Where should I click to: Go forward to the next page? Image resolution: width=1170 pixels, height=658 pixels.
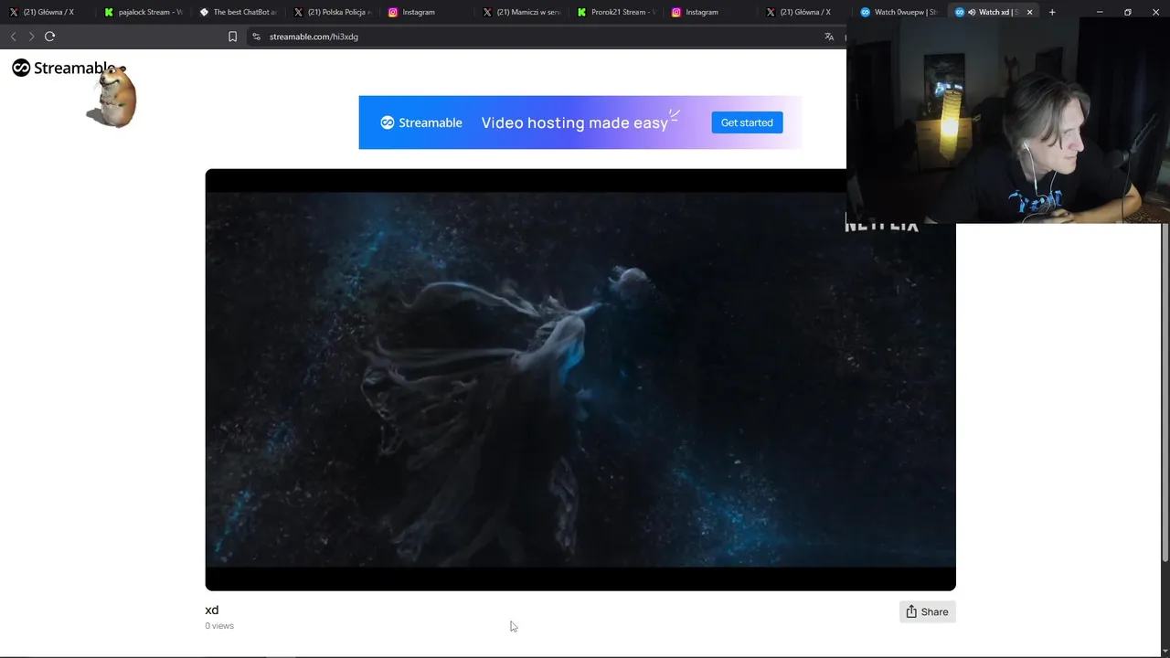click(x=31, y=37)
